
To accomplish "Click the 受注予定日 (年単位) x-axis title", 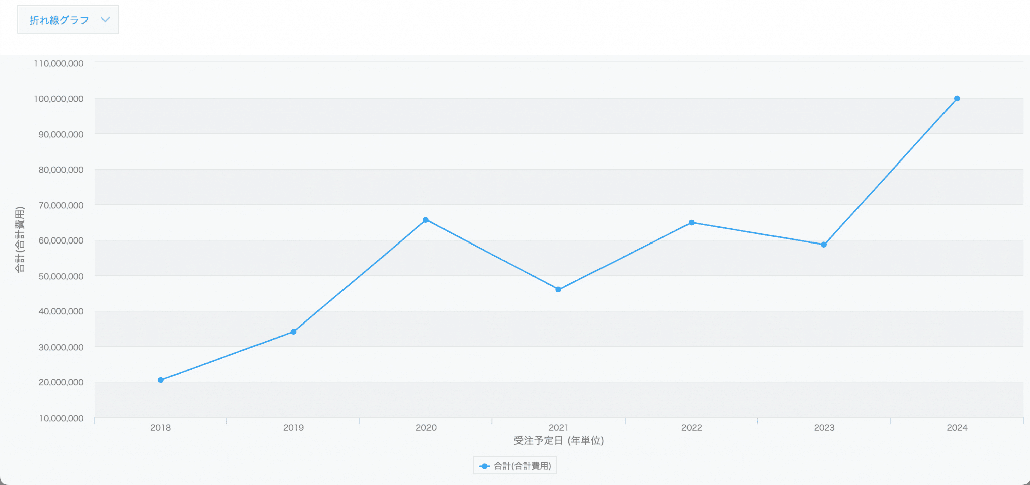I will coord(558,441).
